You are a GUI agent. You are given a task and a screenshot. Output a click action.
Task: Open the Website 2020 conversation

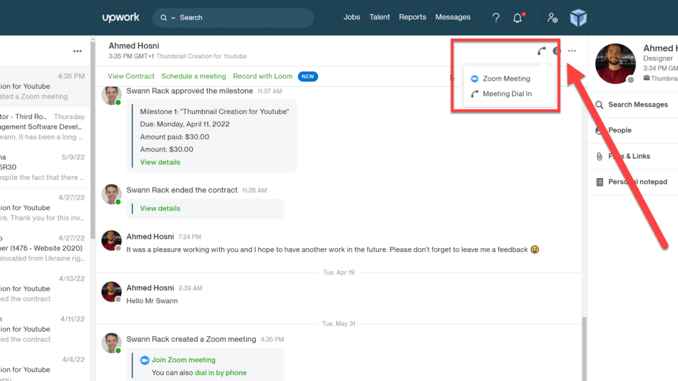pyautogui.click(x=45, y=249)
